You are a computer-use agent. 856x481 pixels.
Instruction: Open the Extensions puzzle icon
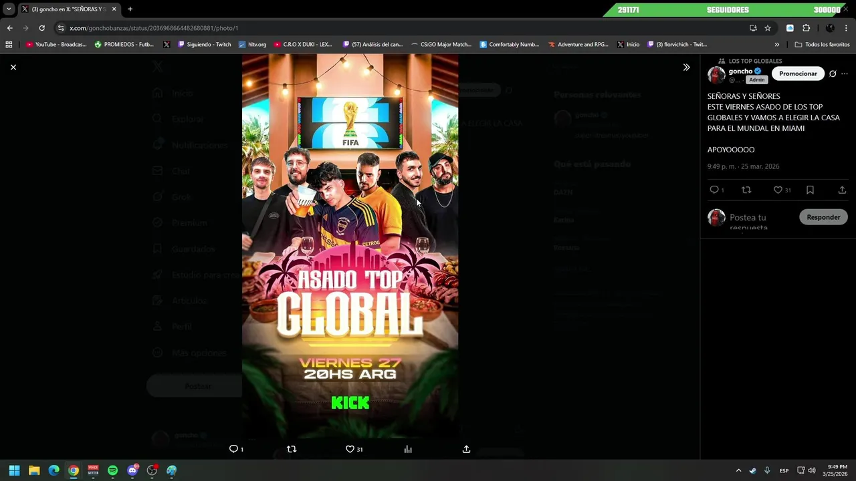click(x=806, y=28)
